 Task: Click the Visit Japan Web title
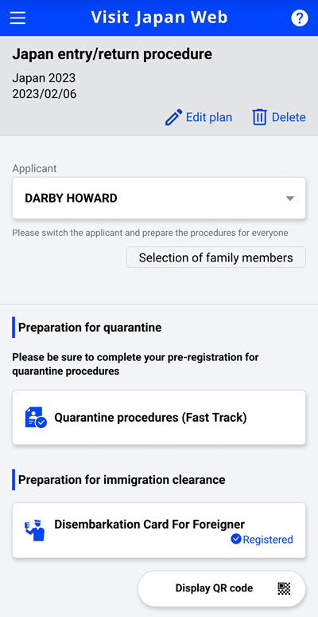point(159,18)
